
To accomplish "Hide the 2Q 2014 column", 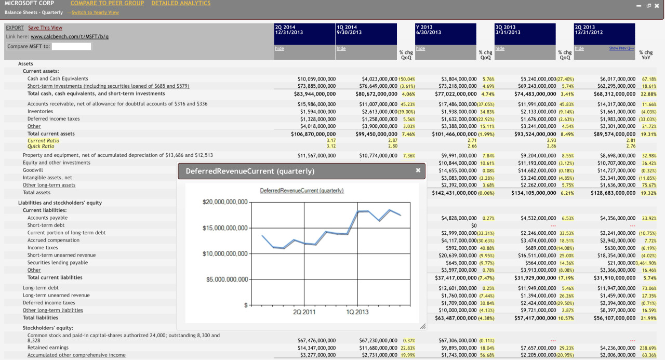I will [279, 48].
